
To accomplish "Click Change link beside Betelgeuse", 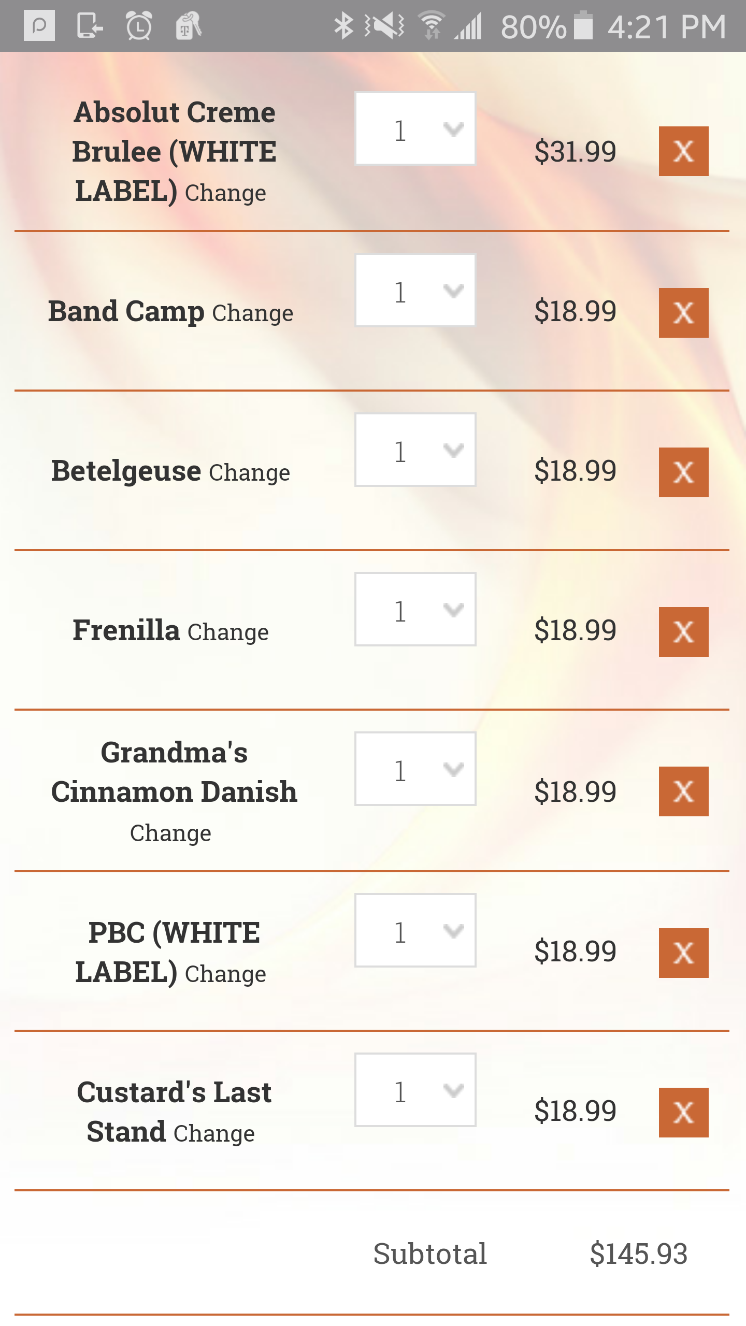I will click(x=249, y=472).
